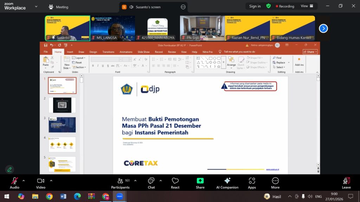Open screen share options ellipsis
Image resolution: width=360 pixels, height=202 pixels.
point(183,7)
